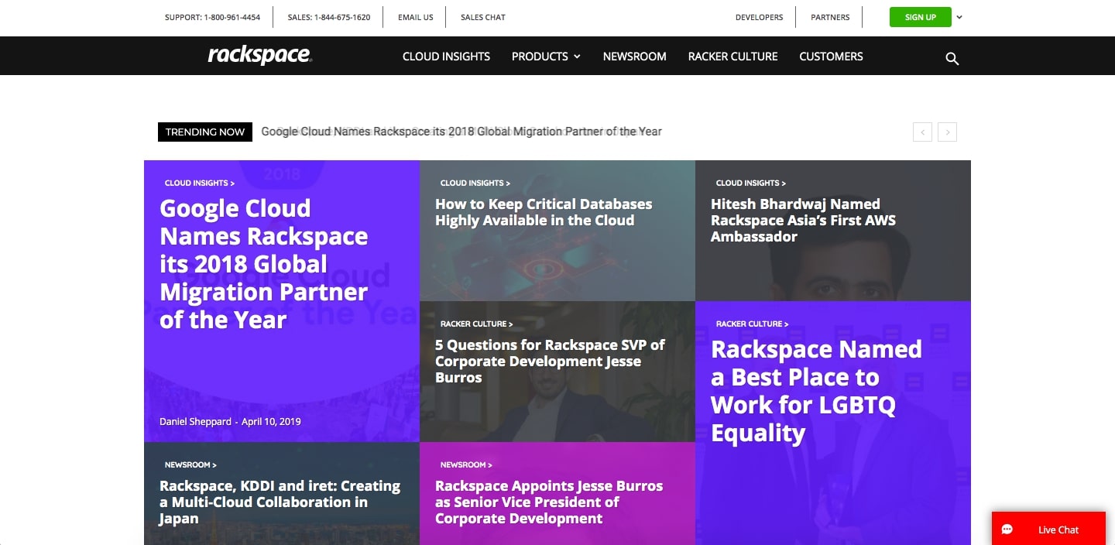Visit the Partners link
The height and width of the screenshot is (545, 1115).
coord(830,17)
